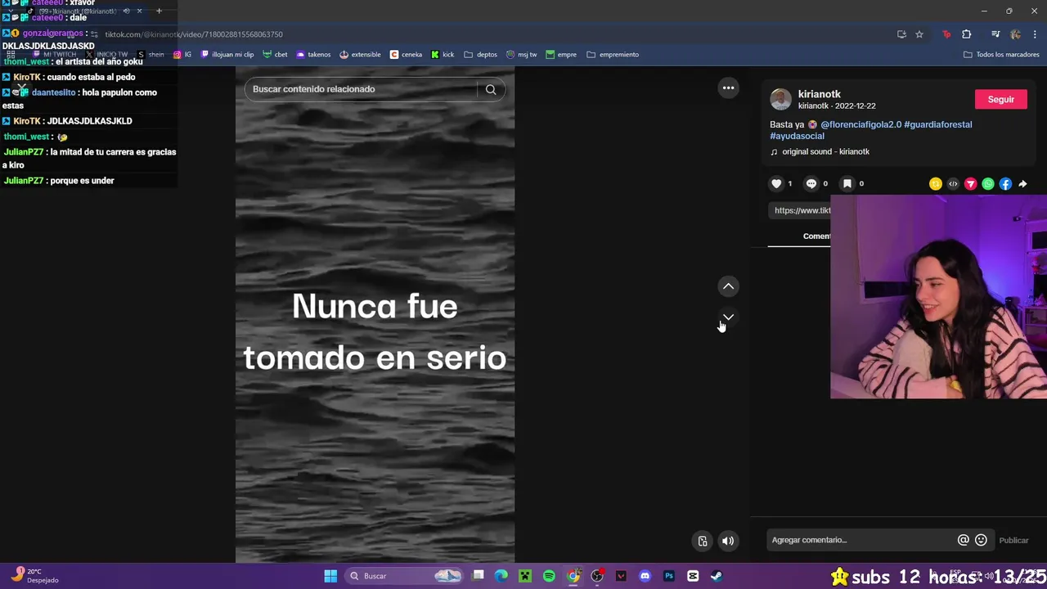
Task: Go to previous video with up chevron
Action: coord(728,286)
